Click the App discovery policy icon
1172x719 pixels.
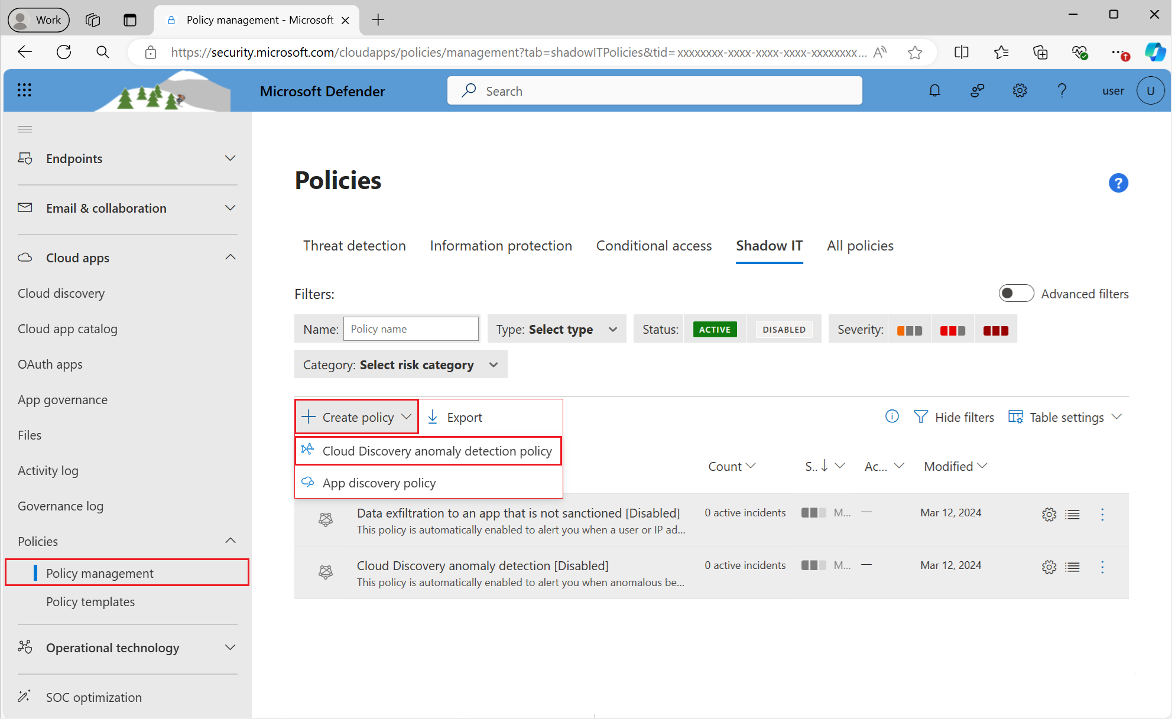point(308,483)
